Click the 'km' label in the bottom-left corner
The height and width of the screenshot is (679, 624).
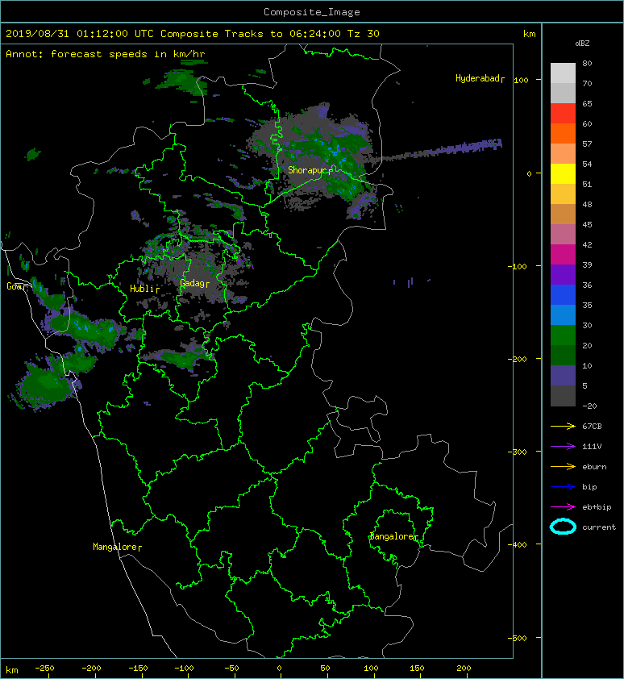click(12, 670)
